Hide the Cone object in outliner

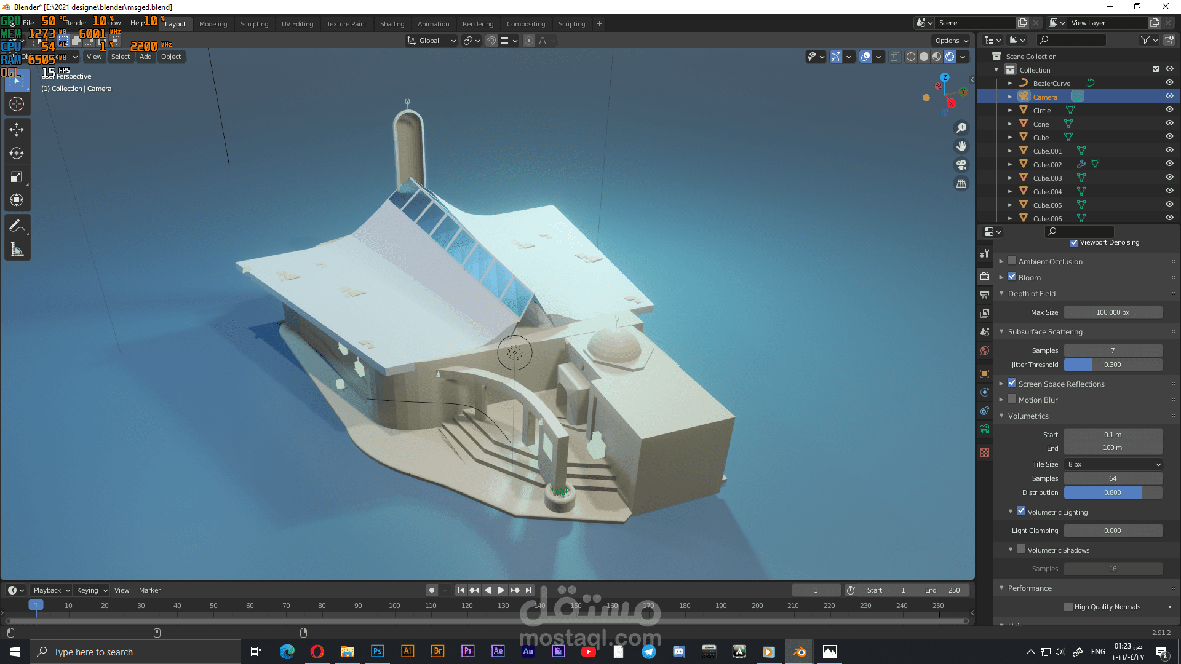point(1169,124)
